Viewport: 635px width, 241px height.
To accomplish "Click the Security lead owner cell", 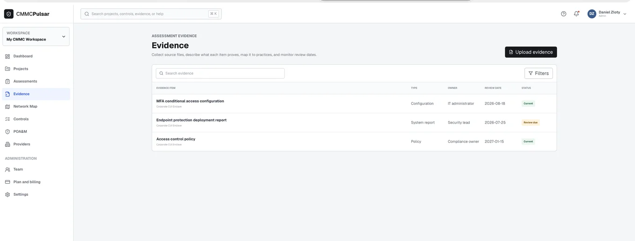I will [459, 123].
